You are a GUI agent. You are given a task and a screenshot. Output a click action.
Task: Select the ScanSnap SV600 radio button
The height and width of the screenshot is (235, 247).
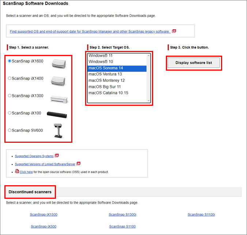[x=9, y=130]
